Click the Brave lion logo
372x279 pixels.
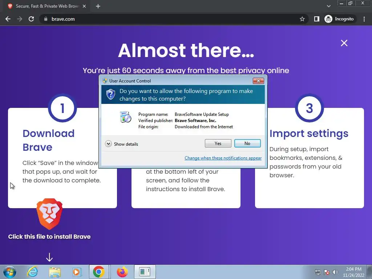pyautogui.click(x=49, y=214)
